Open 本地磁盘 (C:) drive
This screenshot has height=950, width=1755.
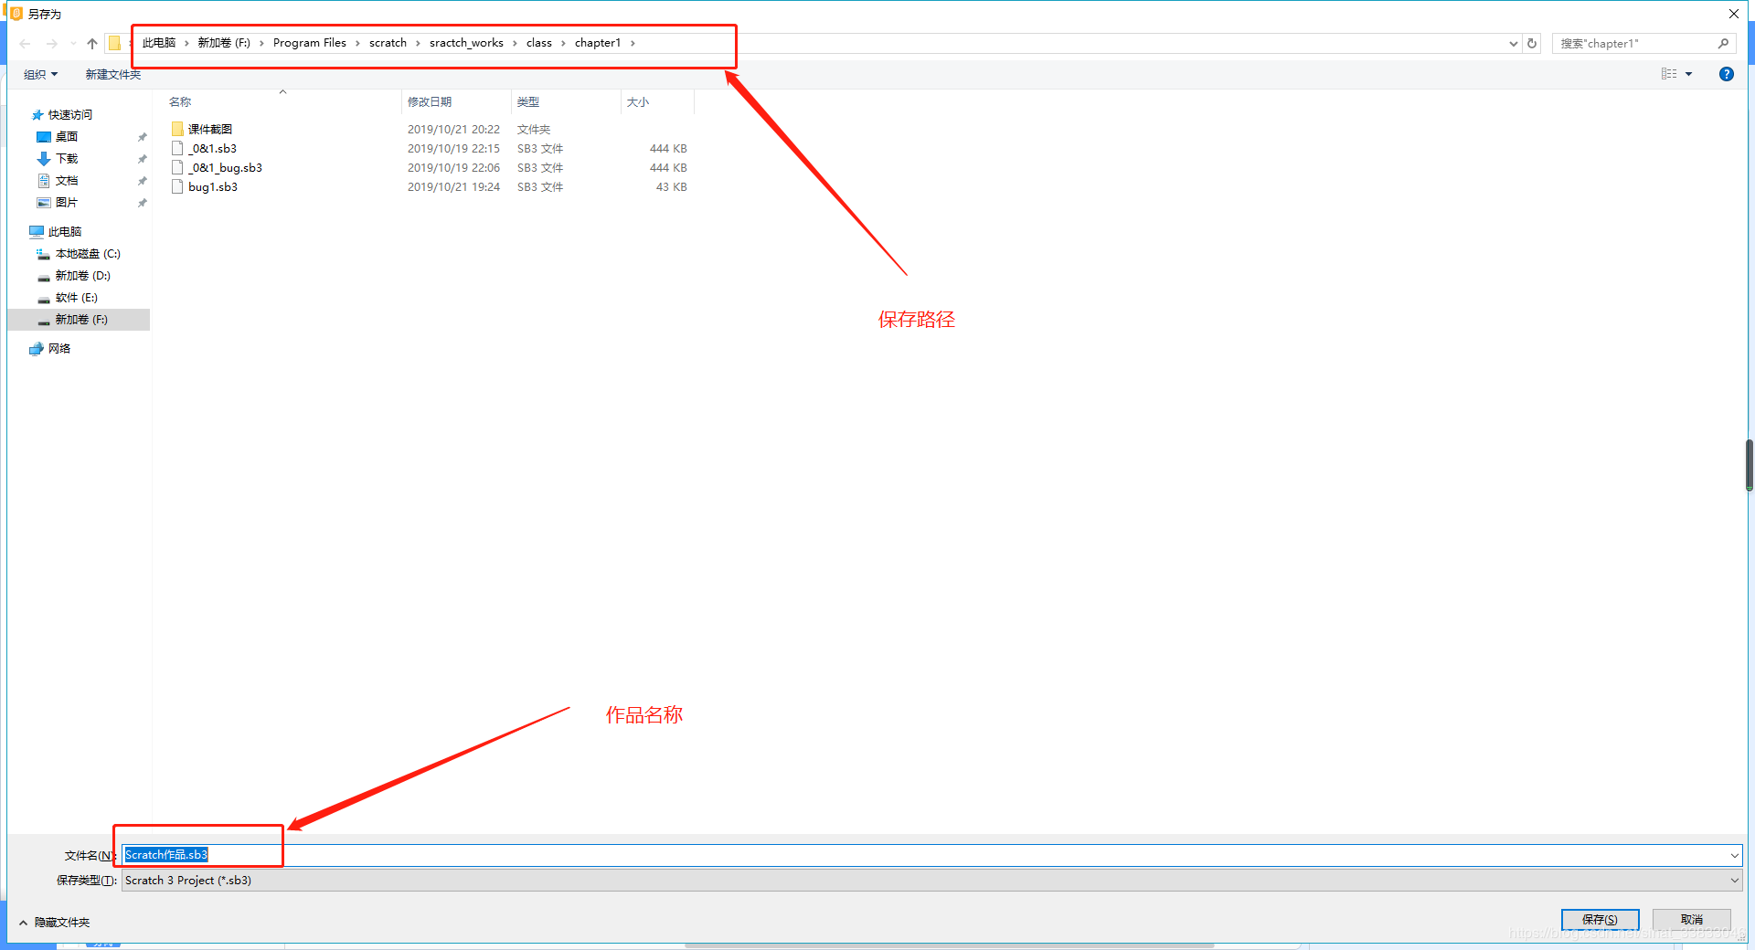(x=87, y=253)
